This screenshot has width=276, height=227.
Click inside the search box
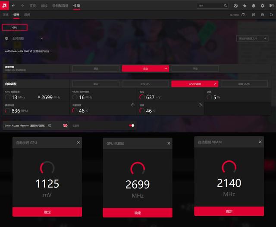(210, 6)
